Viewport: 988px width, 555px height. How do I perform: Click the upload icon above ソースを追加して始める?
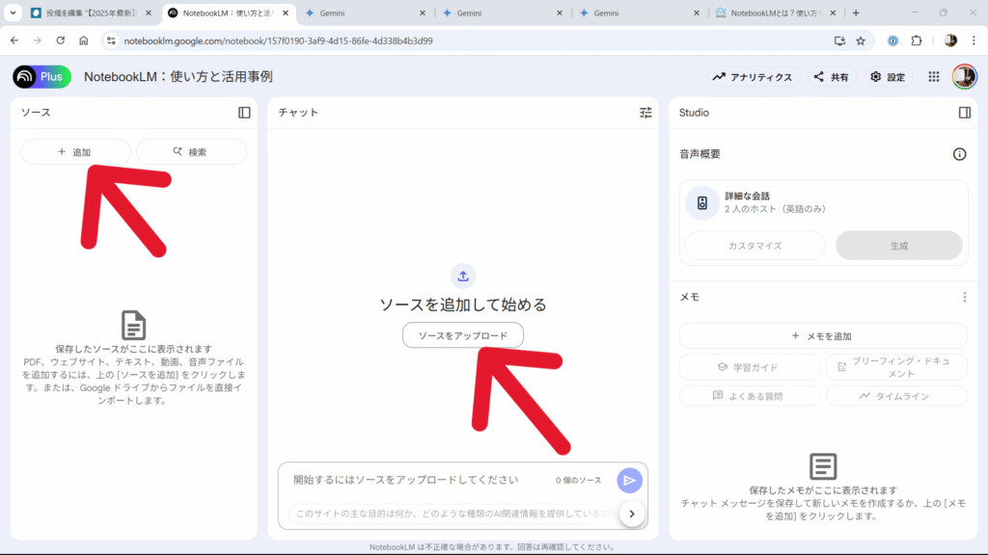pos(463,276)
